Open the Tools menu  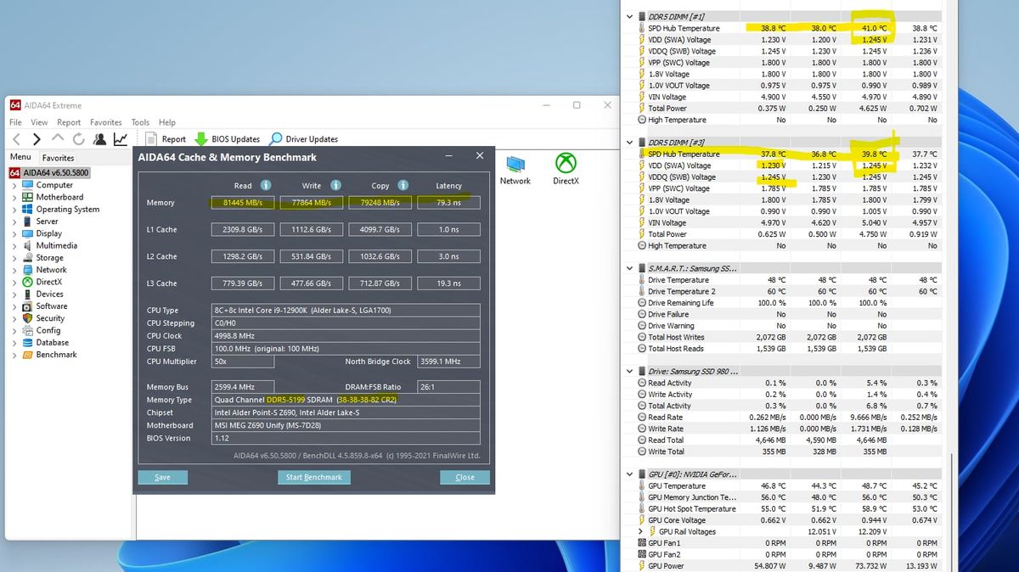[x=139, y=121]
